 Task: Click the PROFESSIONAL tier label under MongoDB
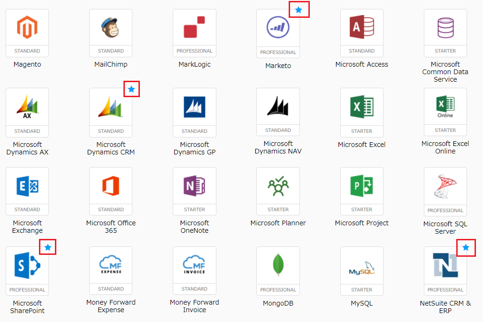pos(278,290)
